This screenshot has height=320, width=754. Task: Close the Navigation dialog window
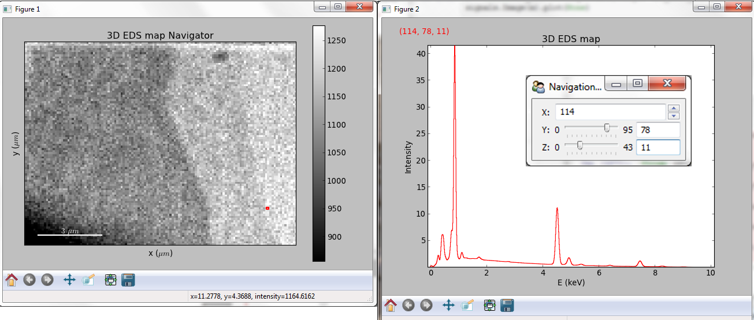[667, 84]
